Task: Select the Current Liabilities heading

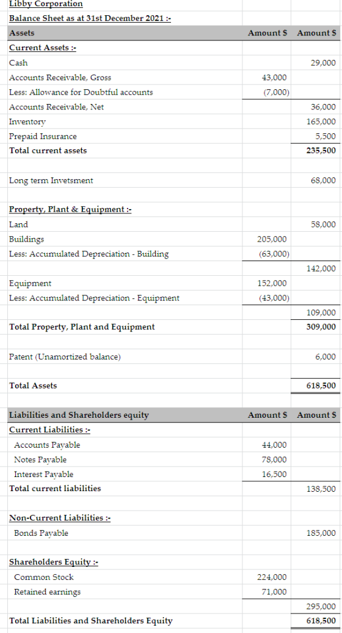Action: [x=49, y=430]
